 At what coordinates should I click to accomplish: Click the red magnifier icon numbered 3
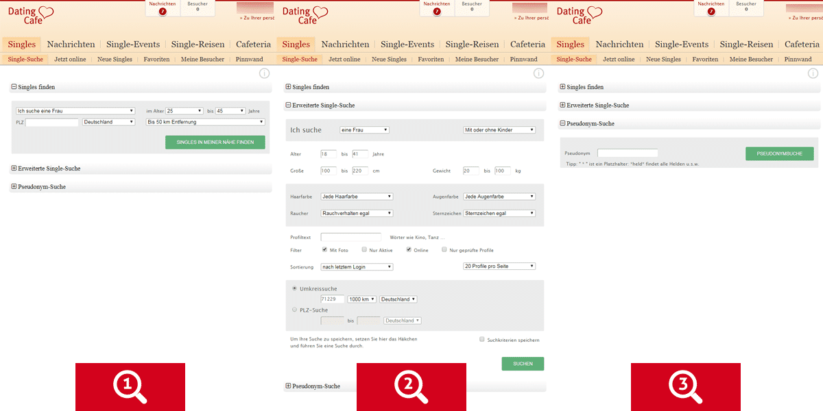[x=686, y=387]
